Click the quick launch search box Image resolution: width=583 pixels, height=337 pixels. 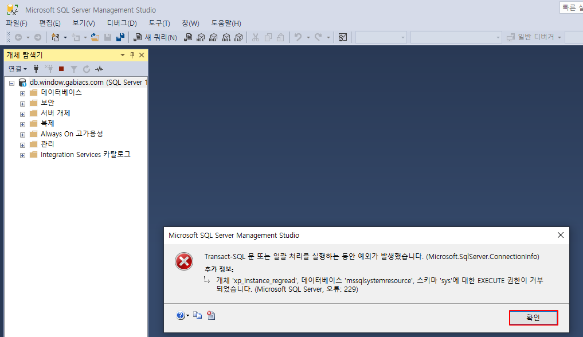point(571,7)
